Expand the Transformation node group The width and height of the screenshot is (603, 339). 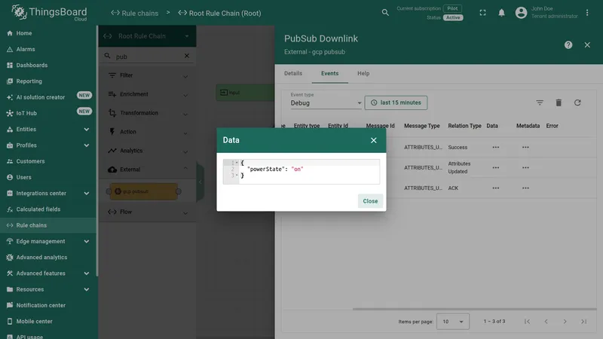pos(148,113)
